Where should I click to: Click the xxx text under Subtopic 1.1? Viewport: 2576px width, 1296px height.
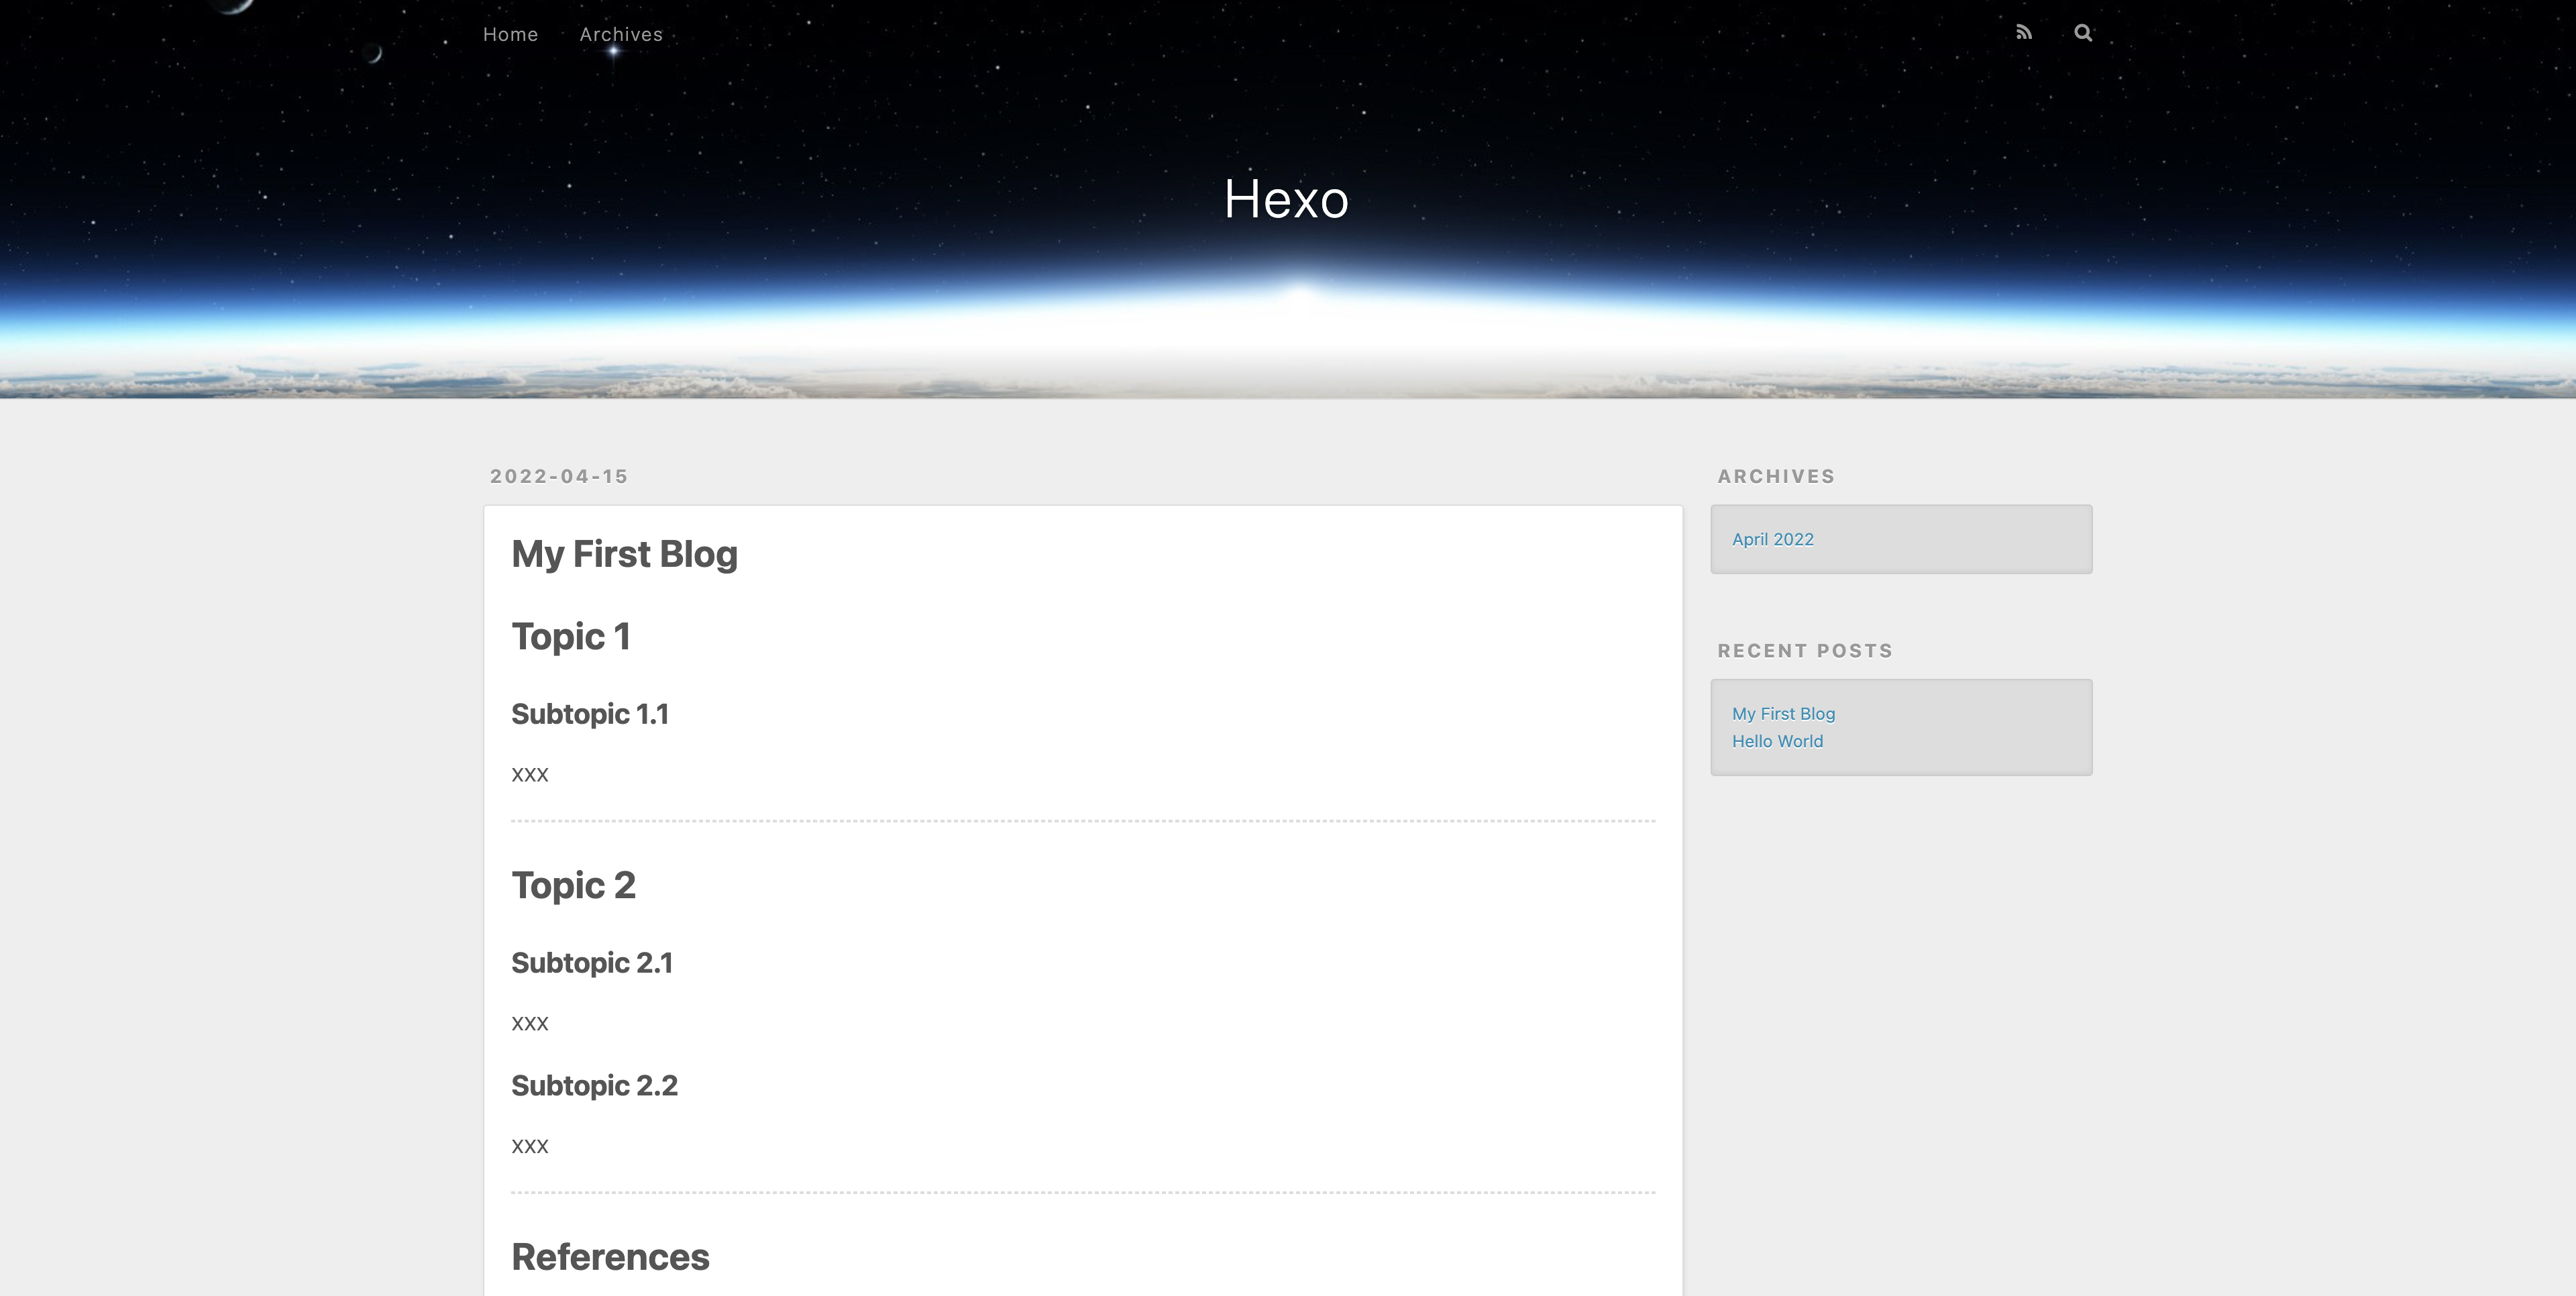point(530,774)
